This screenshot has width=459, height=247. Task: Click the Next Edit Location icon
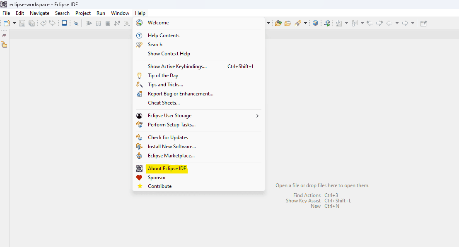click(379, 24)
